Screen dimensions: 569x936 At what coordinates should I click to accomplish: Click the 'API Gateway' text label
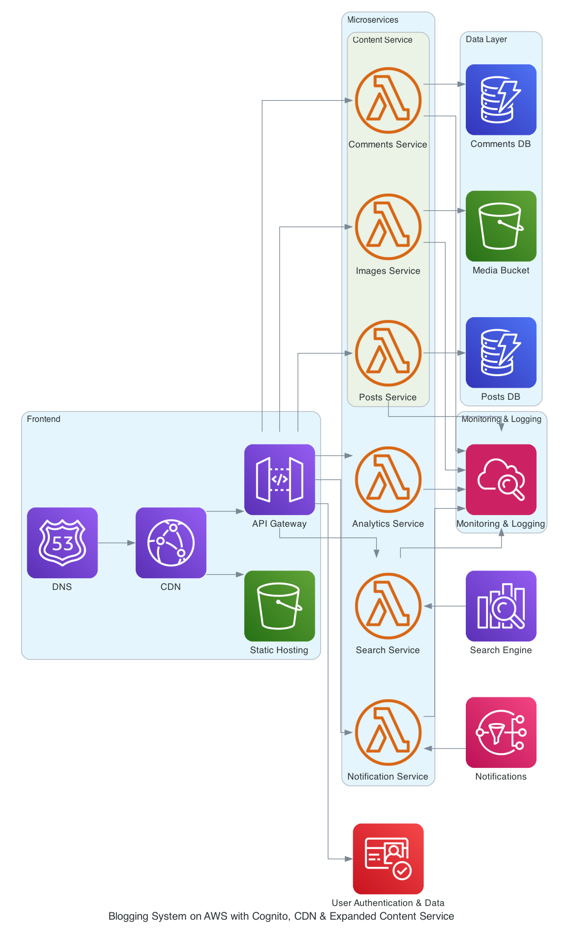[279, 524]
